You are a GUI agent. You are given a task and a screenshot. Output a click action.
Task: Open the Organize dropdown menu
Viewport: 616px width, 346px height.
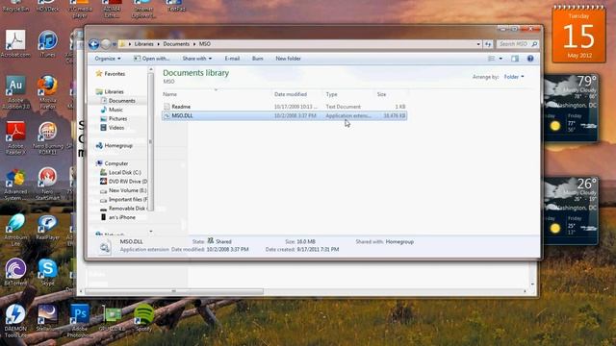107,59
